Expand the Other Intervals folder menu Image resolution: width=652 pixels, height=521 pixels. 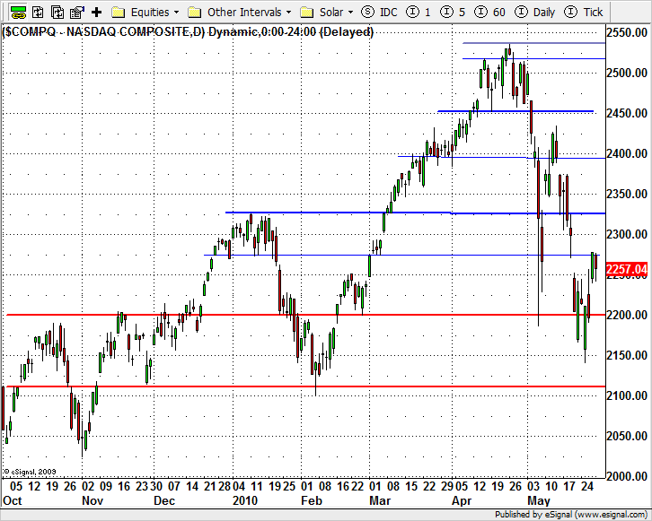point(240,12)
